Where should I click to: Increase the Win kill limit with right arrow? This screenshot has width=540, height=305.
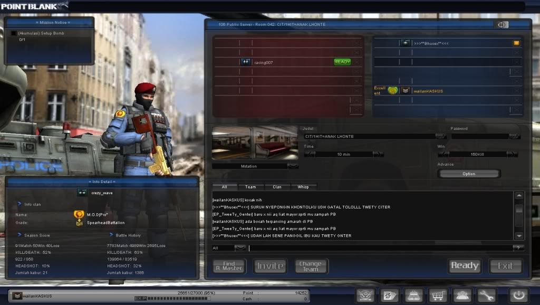click(x=512, y=154)
